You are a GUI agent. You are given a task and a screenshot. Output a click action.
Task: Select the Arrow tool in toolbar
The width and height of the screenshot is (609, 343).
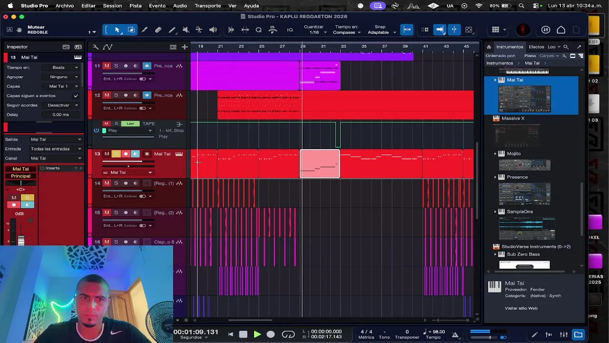point(117,30)
